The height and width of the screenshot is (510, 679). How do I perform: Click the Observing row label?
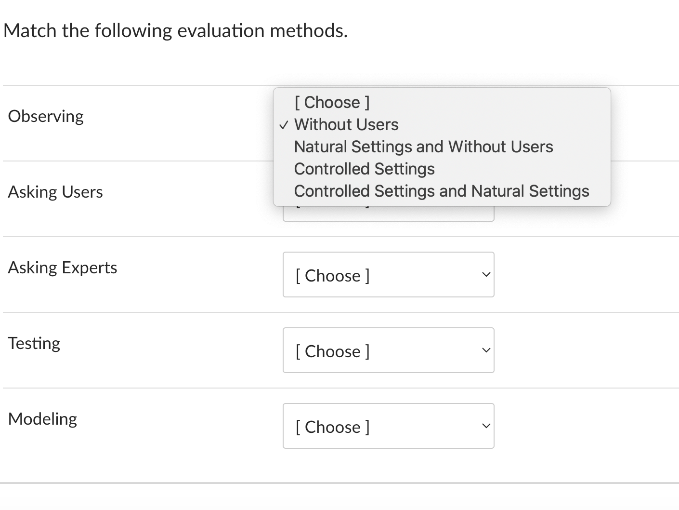pyautogui.click(x=46, y=116)
